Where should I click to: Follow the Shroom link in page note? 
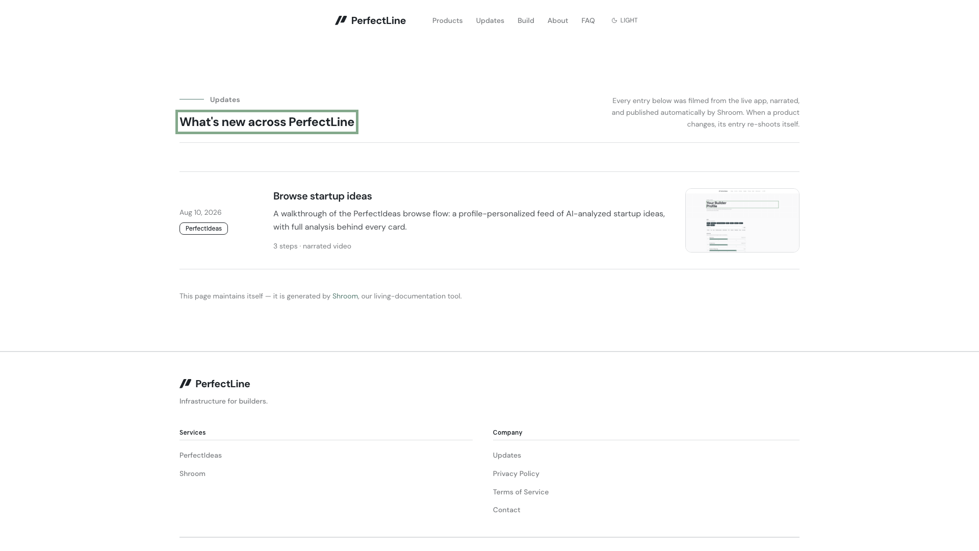tap(345, 296)
